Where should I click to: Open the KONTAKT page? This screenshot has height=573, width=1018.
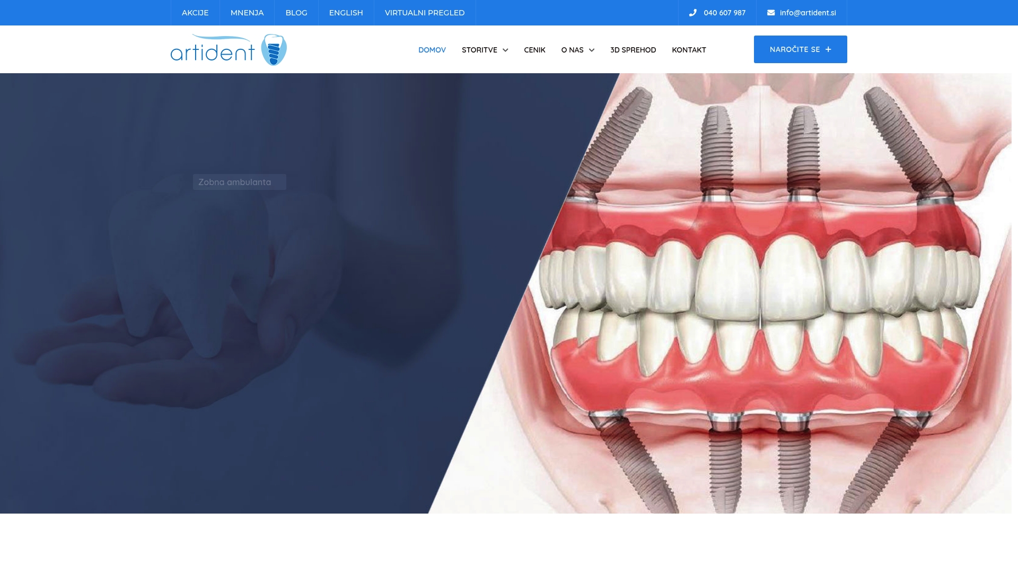(x=689, y=50)
